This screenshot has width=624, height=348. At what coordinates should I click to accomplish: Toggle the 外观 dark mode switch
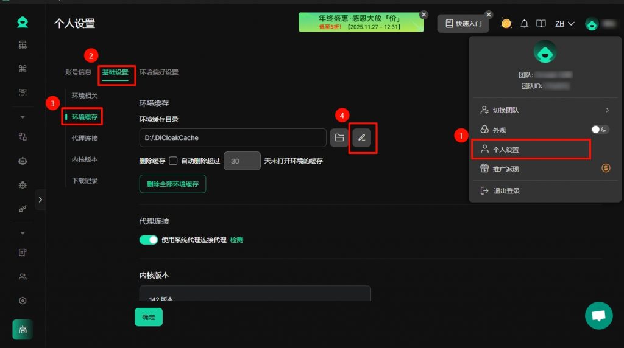(x=600, y=130)
